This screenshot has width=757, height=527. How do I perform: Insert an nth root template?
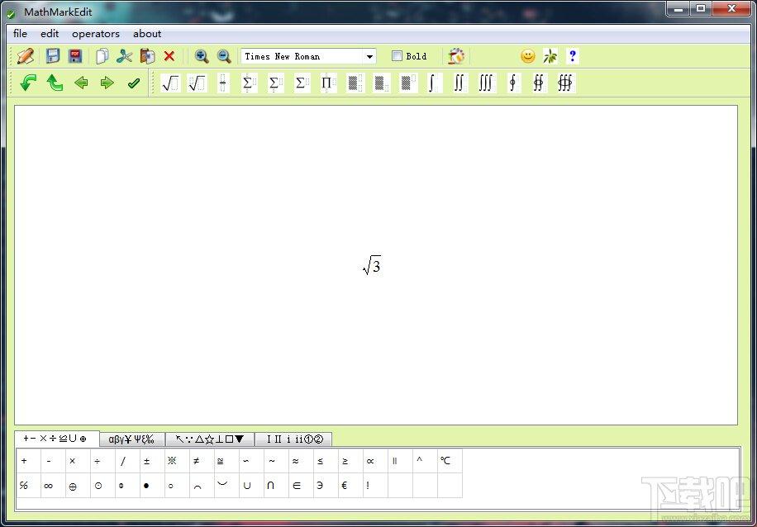197,83
